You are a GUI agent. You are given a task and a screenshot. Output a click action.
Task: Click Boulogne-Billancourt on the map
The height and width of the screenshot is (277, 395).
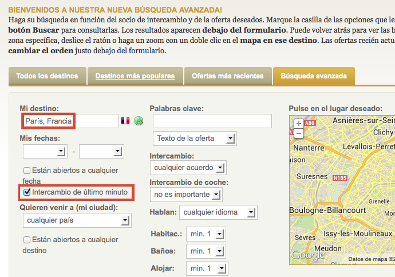click(x=327, y=210)
